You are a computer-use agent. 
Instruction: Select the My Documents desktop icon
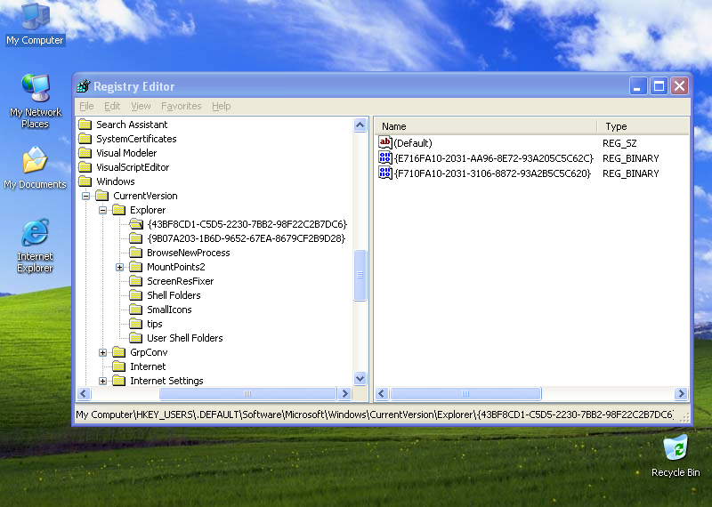35,167
